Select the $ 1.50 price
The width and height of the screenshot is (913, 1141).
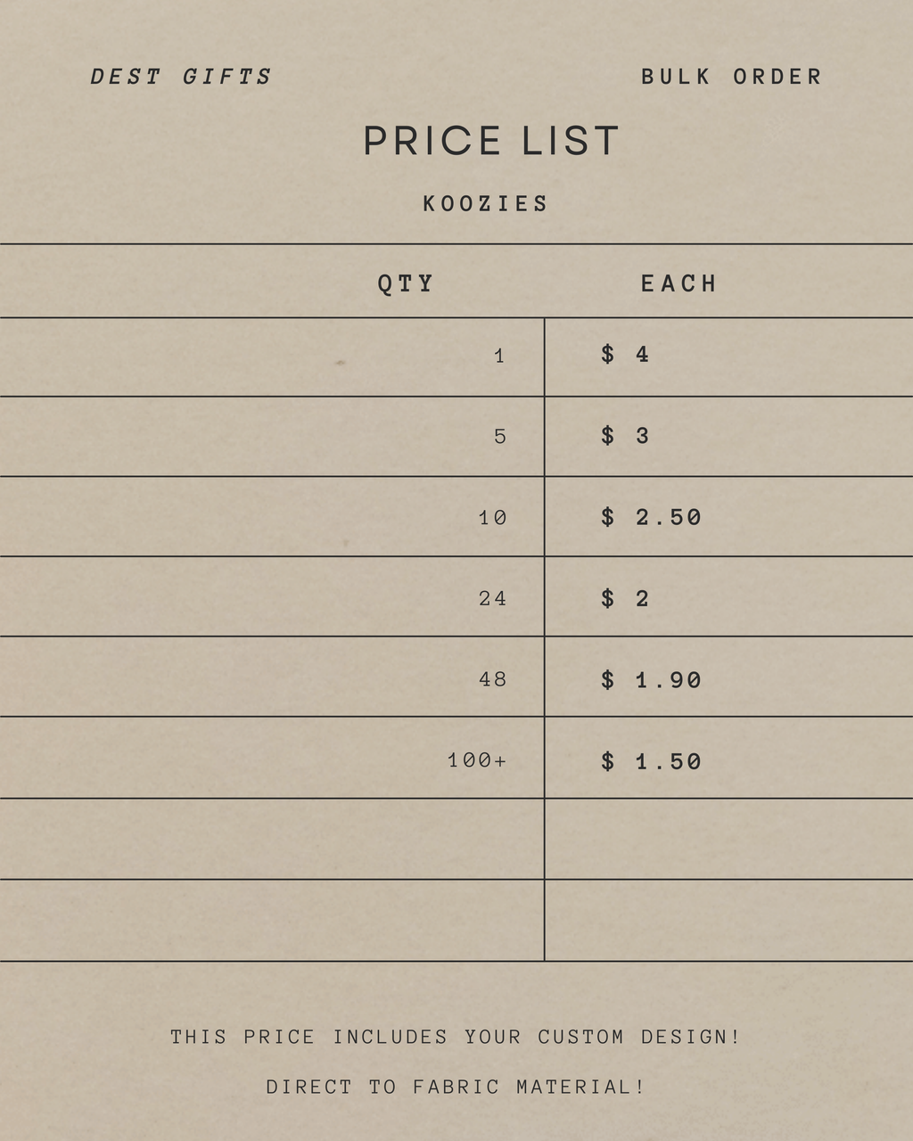coord(651,762)
